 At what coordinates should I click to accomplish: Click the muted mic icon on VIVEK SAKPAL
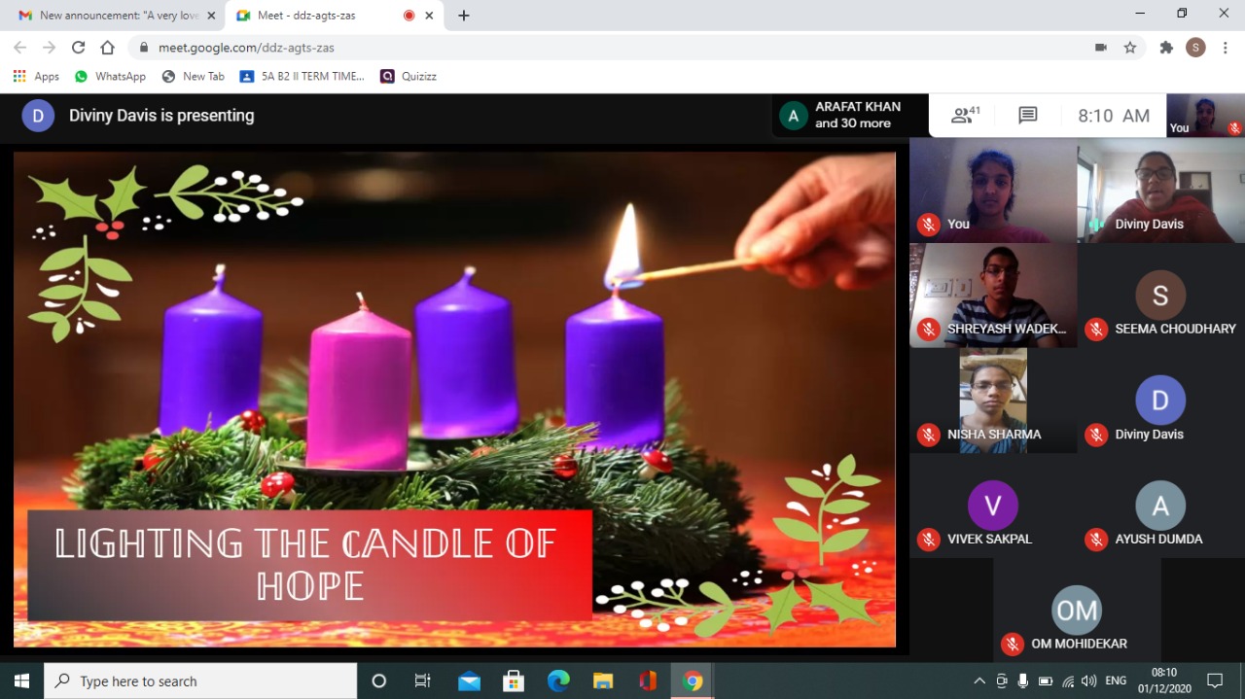(929, 539)
